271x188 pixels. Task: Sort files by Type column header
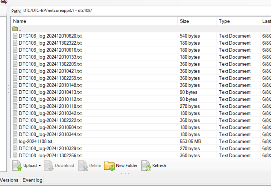224,21
